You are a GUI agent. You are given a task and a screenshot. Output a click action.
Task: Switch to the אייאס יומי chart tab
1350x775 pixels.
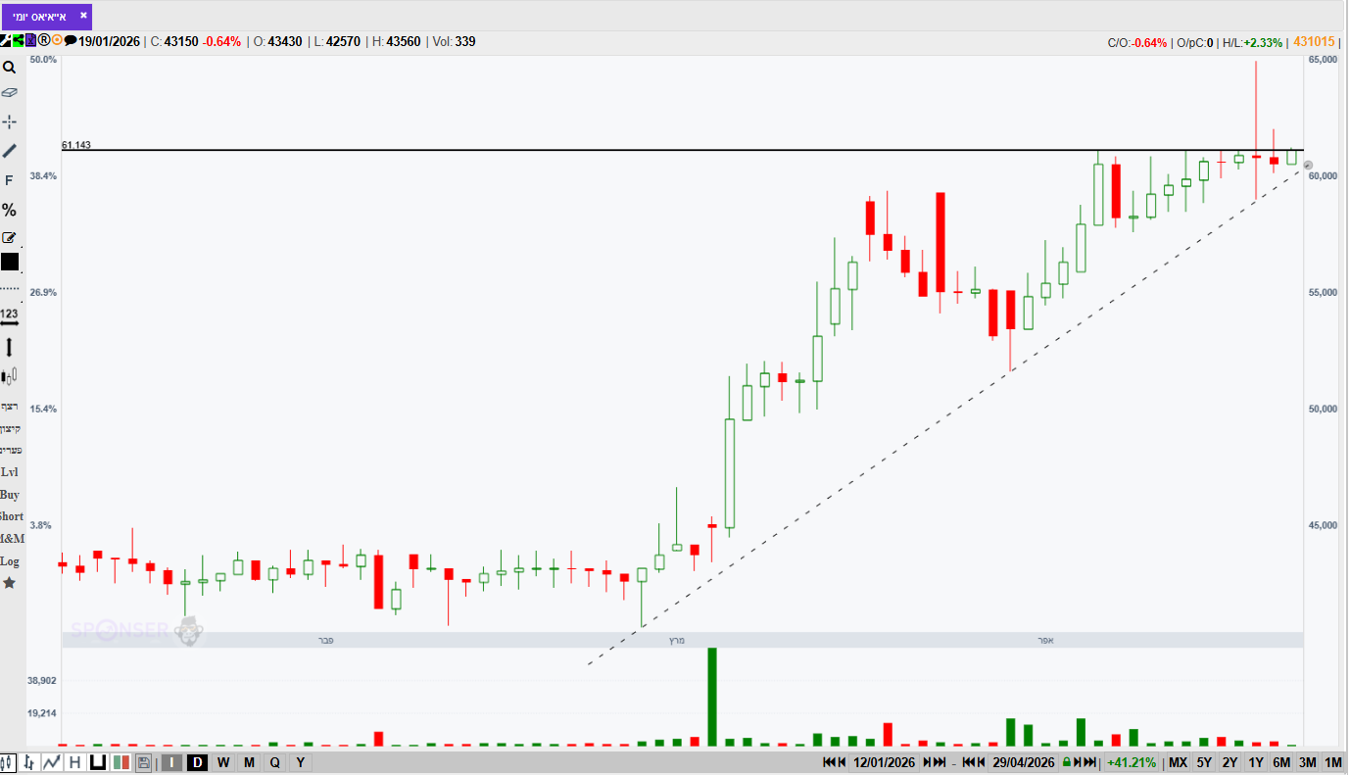coord(39,16)
